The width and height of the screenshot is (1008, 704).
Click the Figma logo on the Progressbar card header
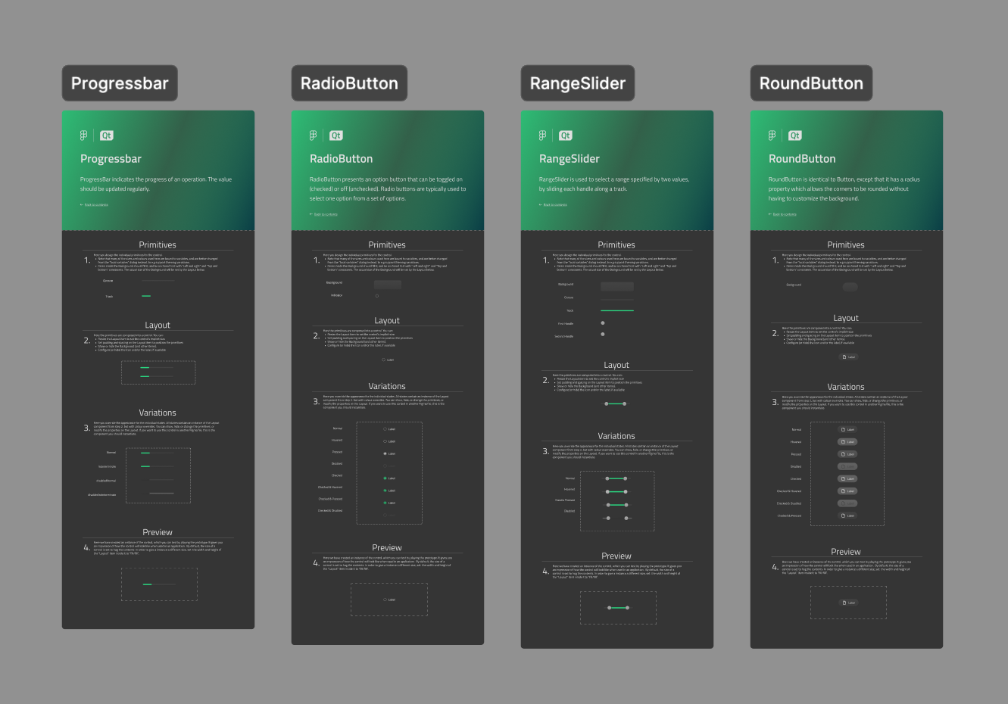pyautogui.click(x=83, y=135)
